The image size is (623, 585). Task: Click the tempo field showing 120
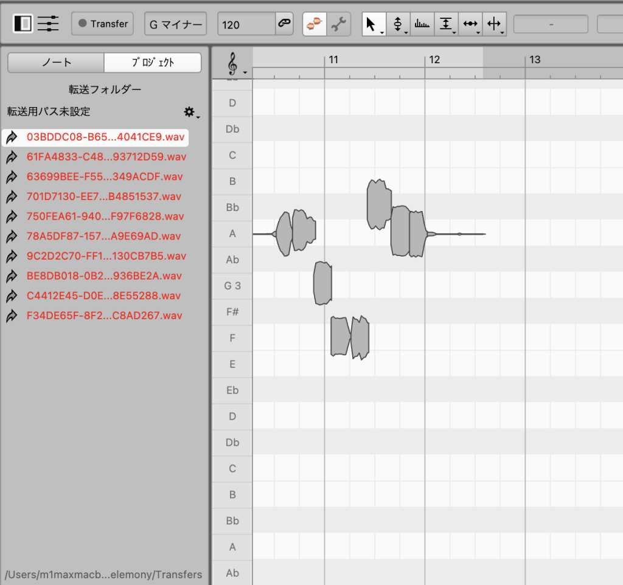(246, 24)
